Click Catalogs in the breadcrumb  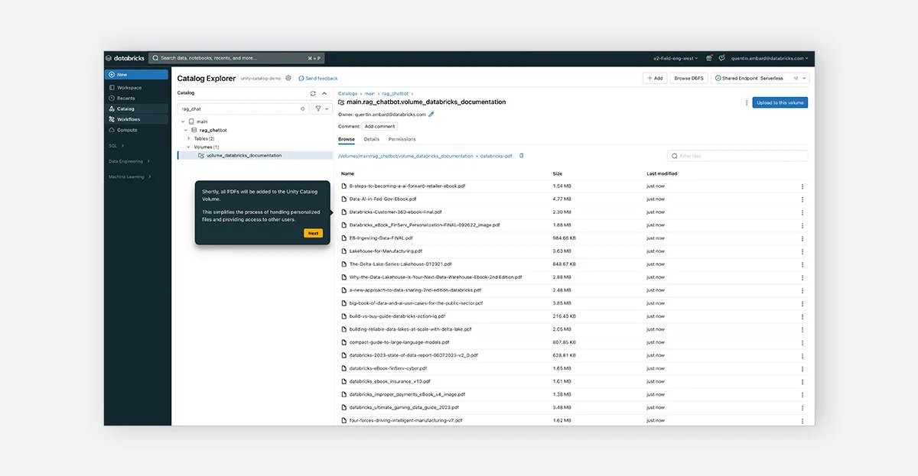(x=348, y=93)
